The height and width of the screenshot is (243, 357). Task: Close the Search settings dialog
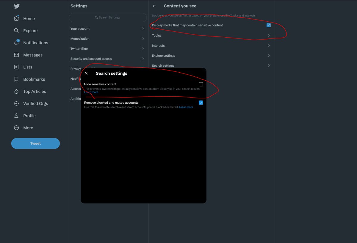click(86, 73)
